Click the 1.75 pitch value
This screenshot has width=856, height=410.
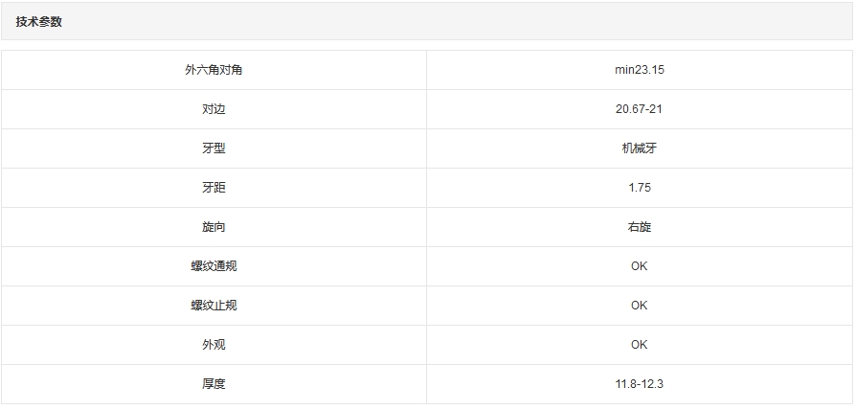[x=639, y=188]
